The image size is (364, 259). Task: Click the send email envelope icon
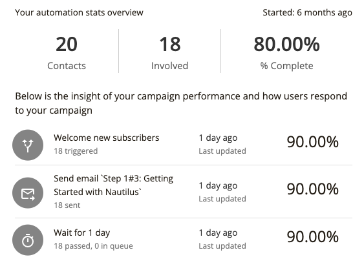coord(28,193)
